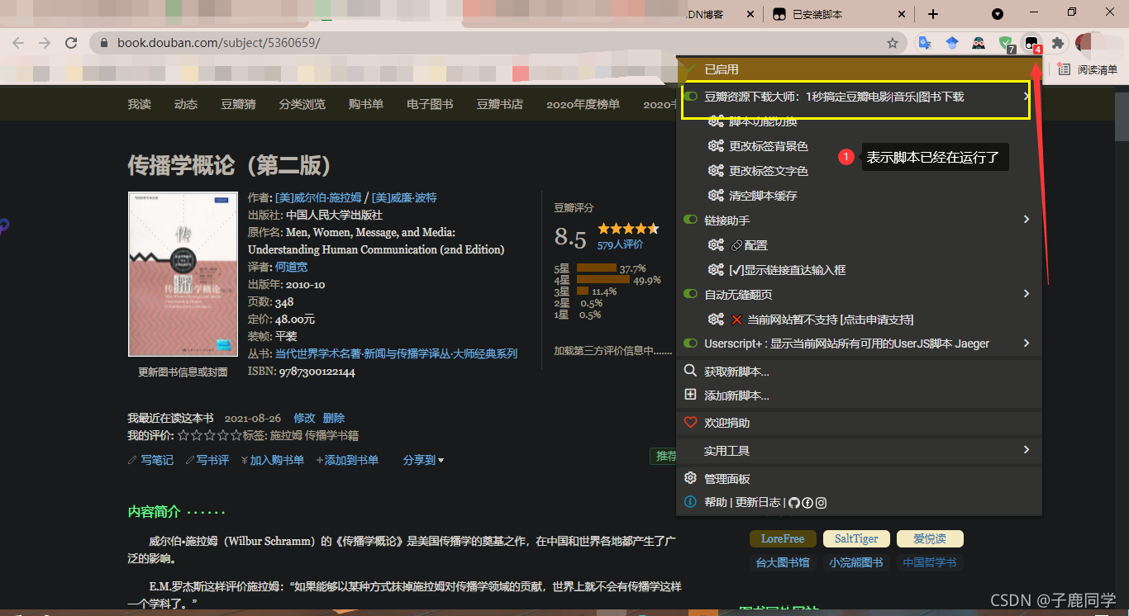Expand submenu arrow for 豆瓣资源下载大师
This screenshot has height=616, width=1129.
click(1027, 97)
